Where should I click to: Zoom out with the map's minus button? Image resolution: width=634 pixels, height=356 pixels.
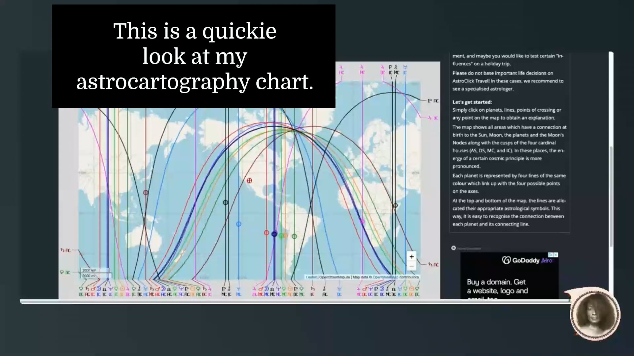click(411, 266)
